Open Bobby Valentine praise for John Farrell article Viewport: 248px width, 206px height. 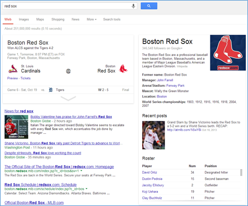[71, 117]
